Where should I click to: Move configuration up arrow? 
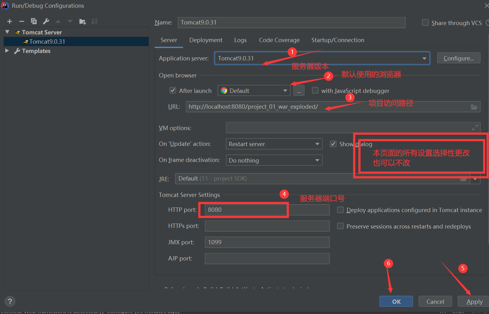tap(58, 21)
